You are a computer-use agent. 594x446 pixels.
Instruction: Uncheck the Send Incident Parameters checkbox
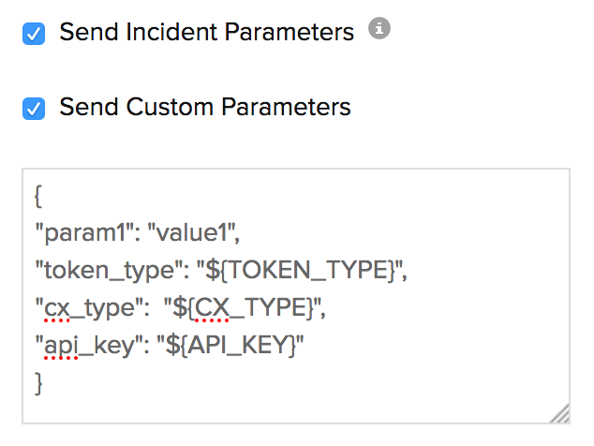34,34
